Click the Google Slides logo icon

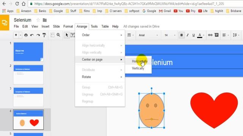pyautogui.click(x=5, y=23)
